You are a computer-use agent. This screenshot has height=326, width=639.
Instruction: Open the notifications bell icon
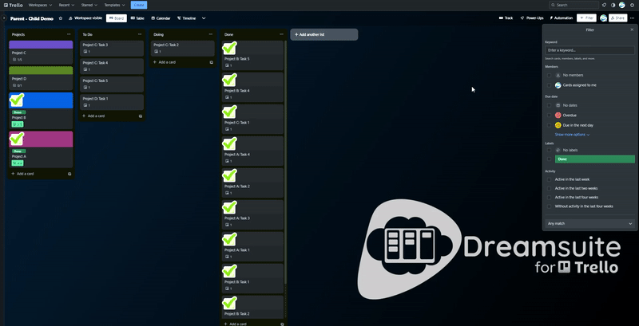(604, 6)
